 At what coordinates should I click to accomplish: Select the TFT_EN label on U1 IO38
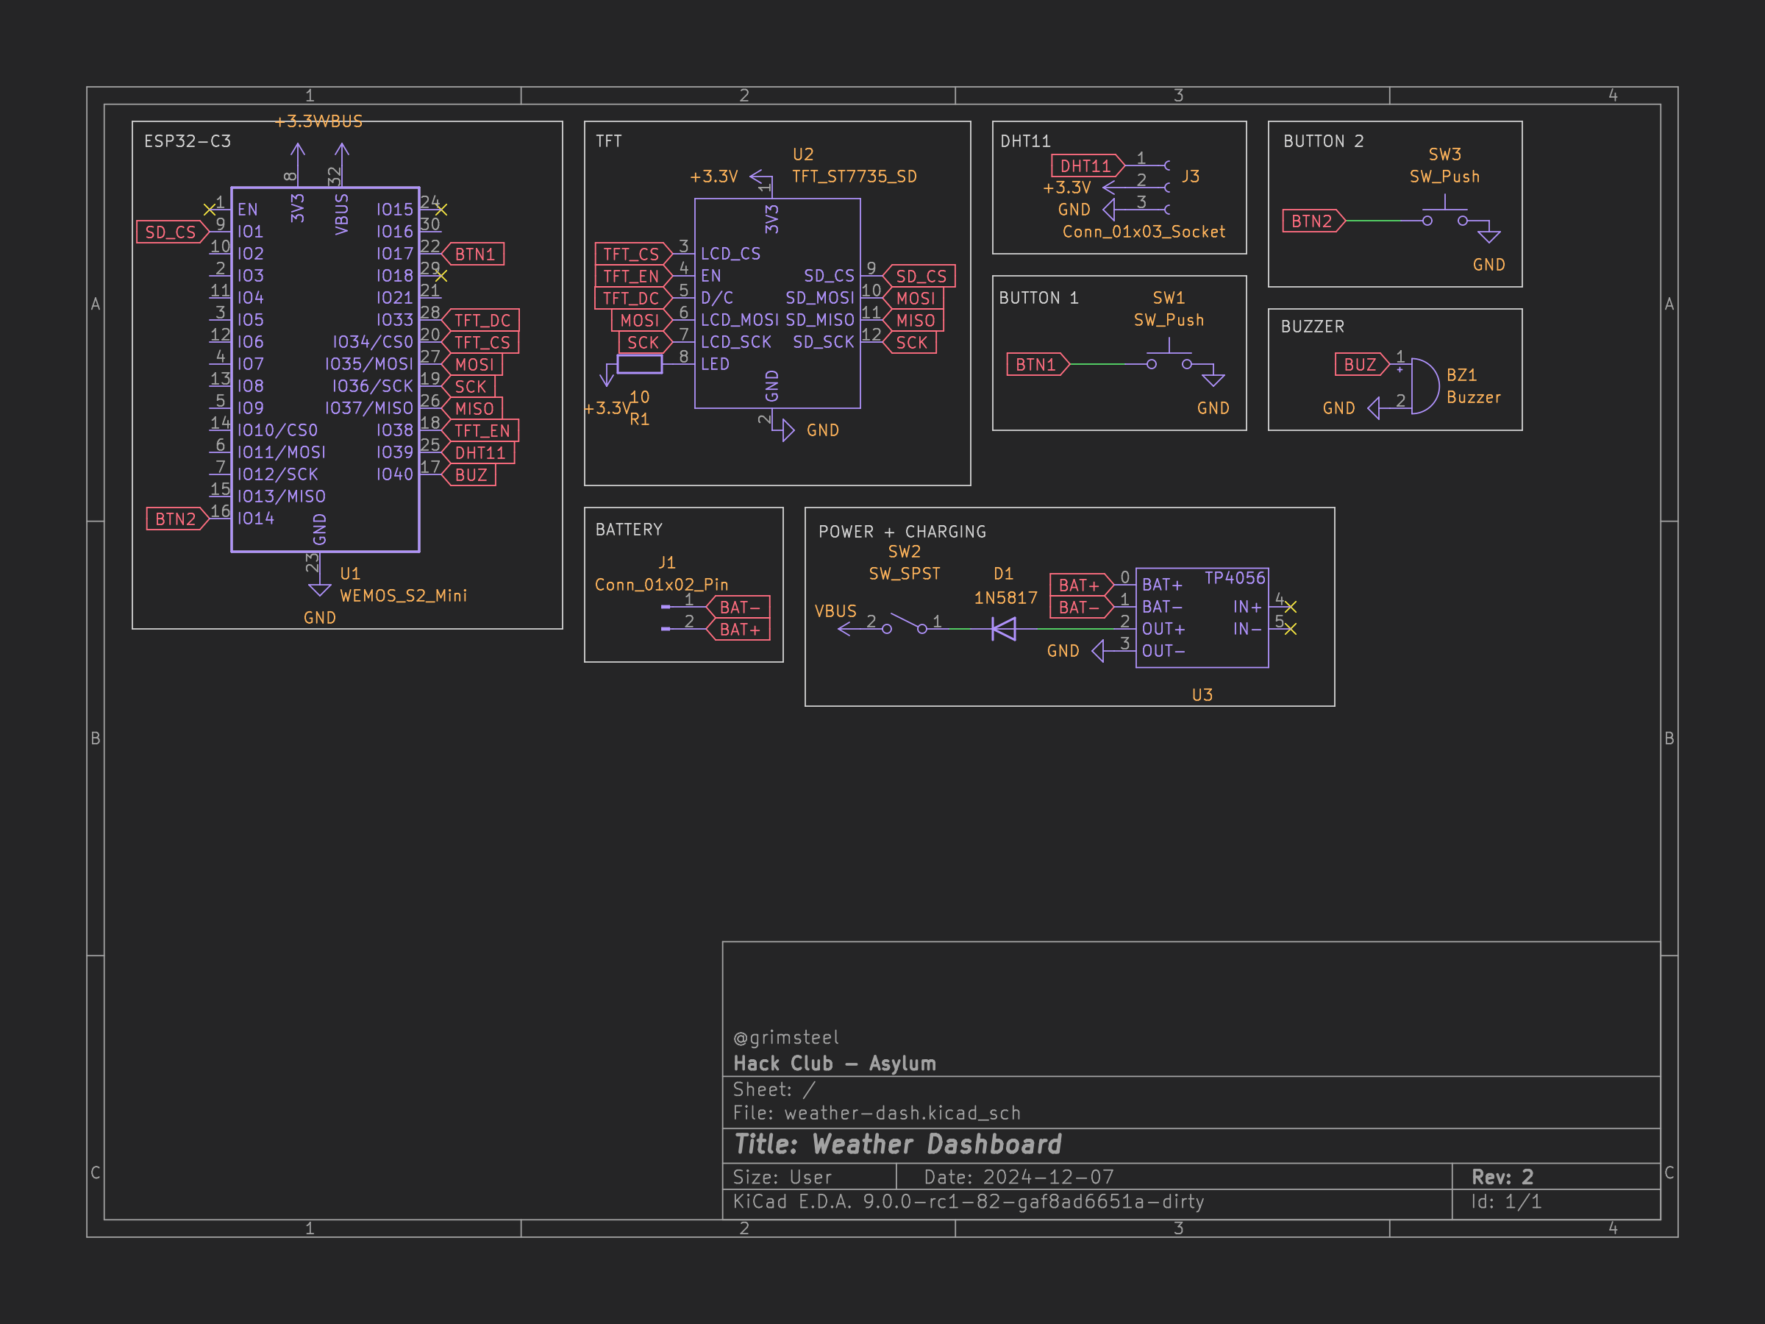480,431
